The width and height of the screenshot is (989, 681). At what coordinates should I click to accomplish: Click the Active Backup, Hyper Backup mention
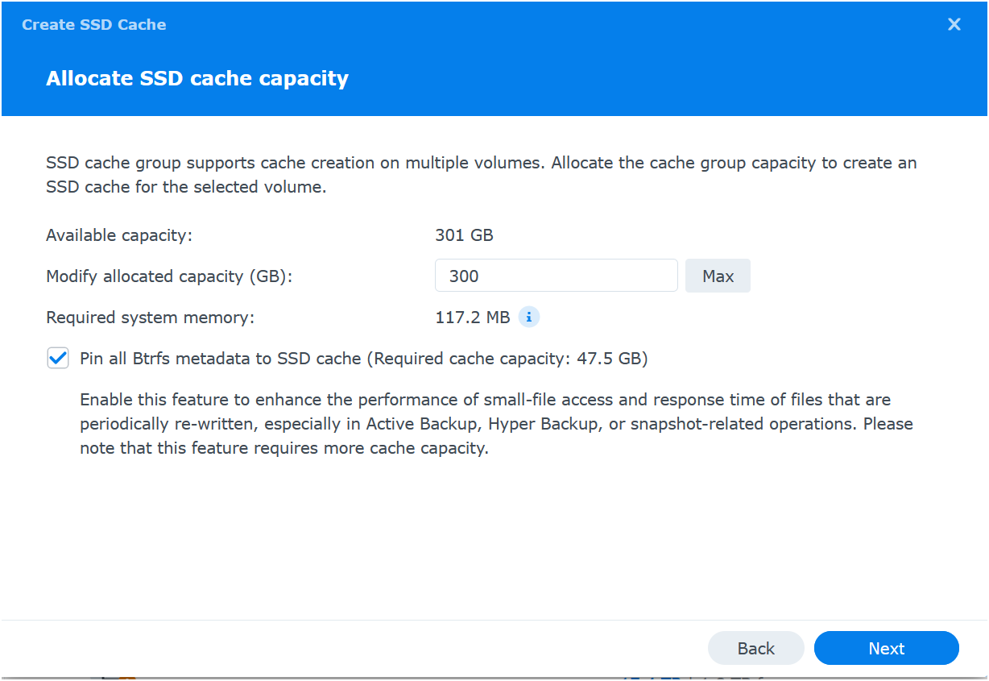[x=482, y=424]
